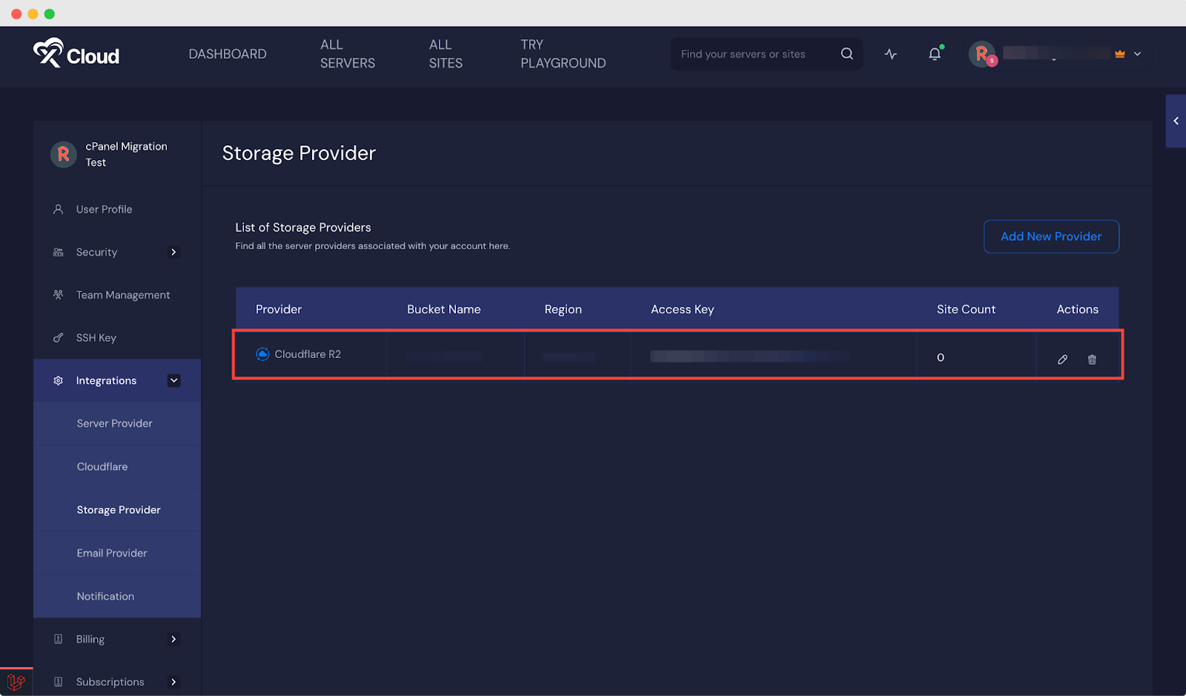Expand the Security submenu chevron
The width and height of the screenshot is (1186, 696).
point(173,252)
